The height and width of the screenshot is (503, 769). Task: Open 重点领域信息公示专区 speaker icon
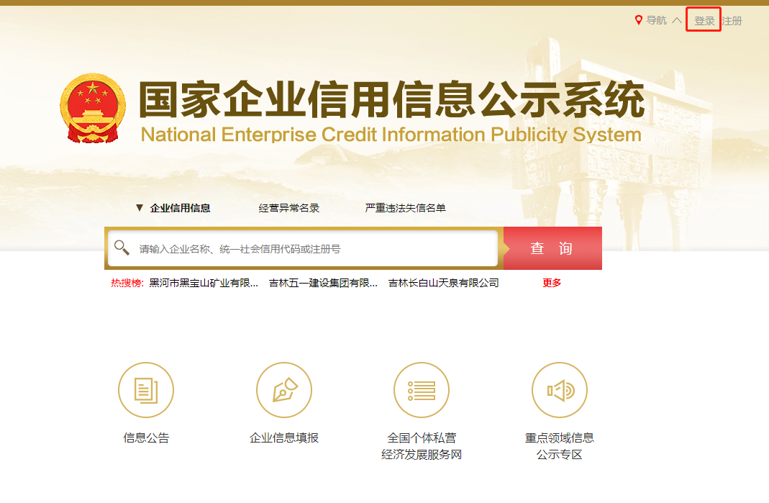[560, 390]
